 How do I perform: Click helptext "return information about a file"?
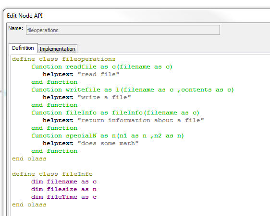click(x=123, y=121)
